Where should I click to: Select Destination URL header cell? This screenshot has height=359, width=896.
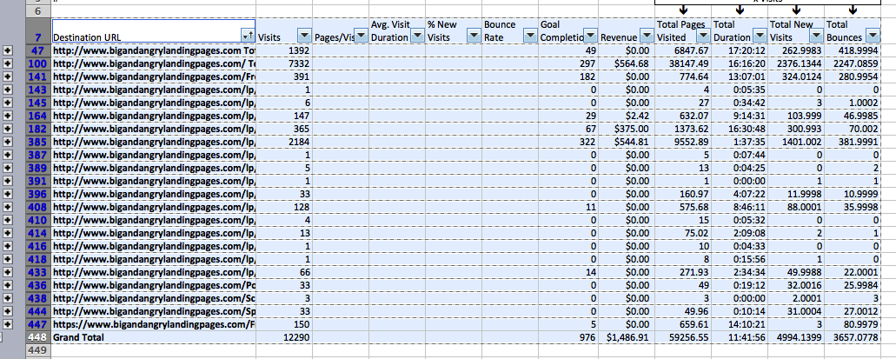tap(153, 31)
